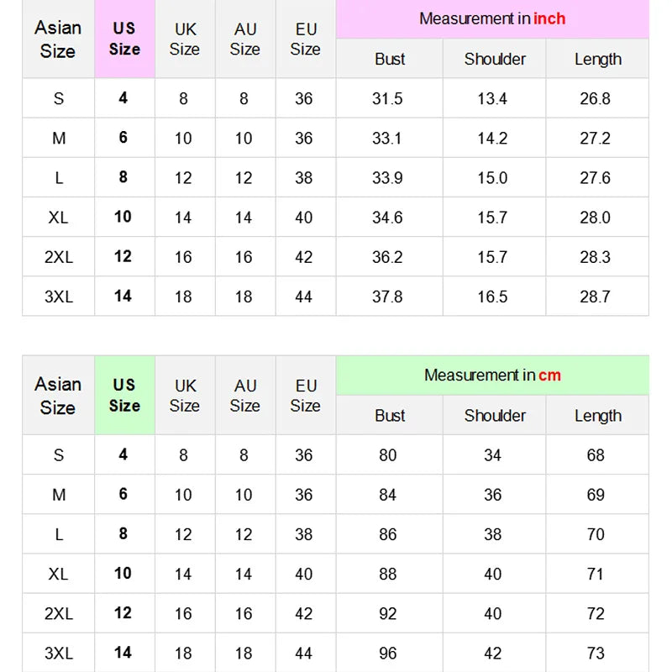Select the Measurement in inch header
This screenshot has width=672, height=672.
tap(492, 18)
